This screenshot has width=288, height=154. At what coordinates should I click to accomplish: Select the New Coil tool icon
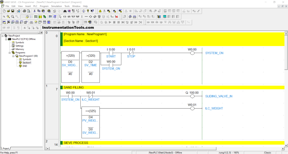point(90,16)
